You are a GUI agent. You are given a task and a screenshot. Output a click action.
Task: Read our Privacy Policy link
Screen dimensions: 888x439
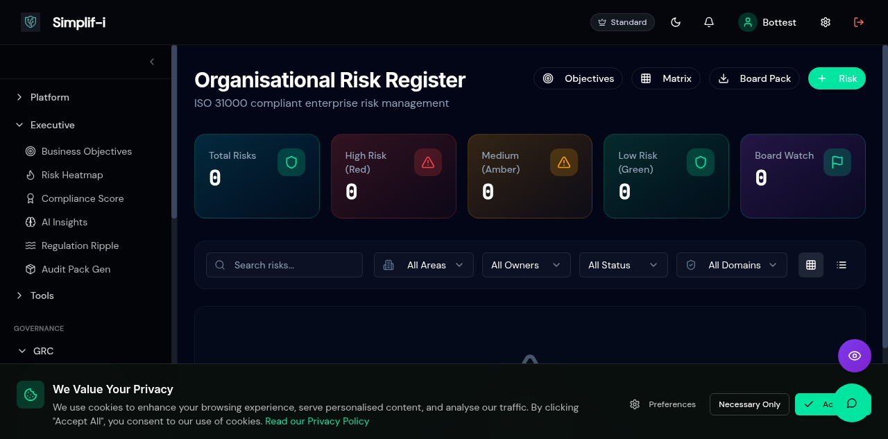(317, 421)
